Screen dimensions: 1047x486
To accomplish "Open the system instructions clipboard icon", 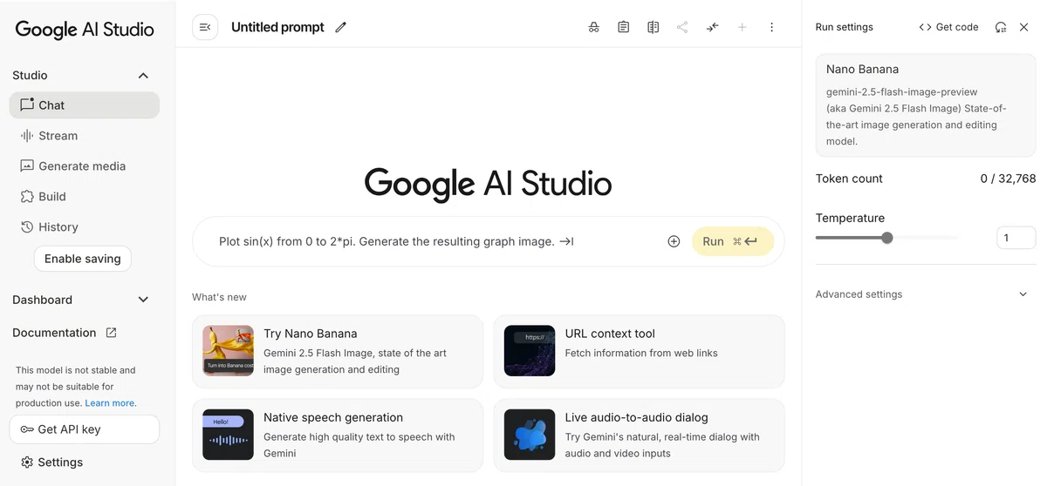I will click(x=623, y=27).
